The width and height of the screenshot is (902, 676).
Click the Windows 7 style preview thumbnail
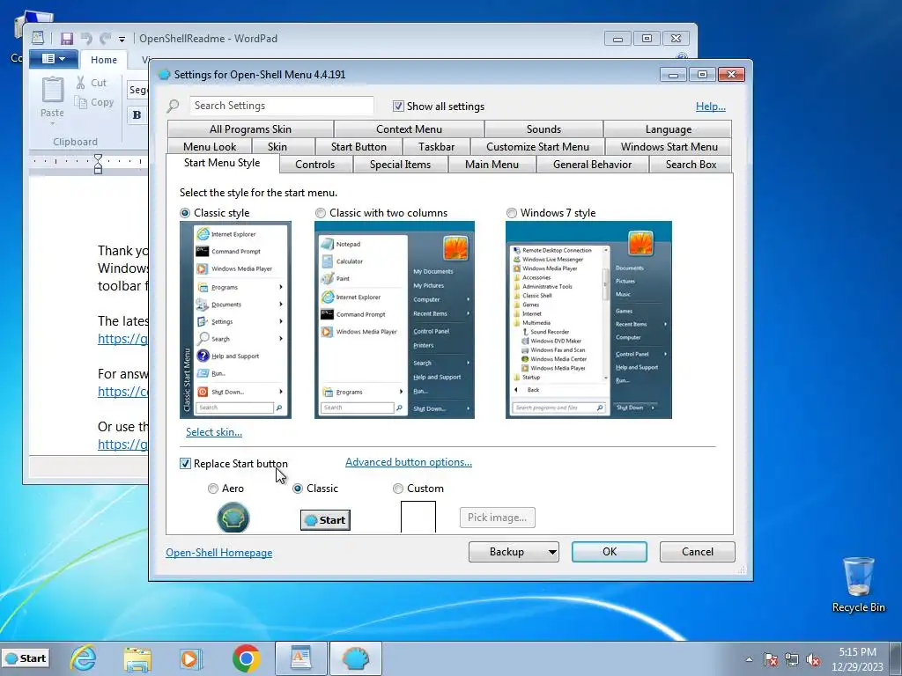point(588,320)
